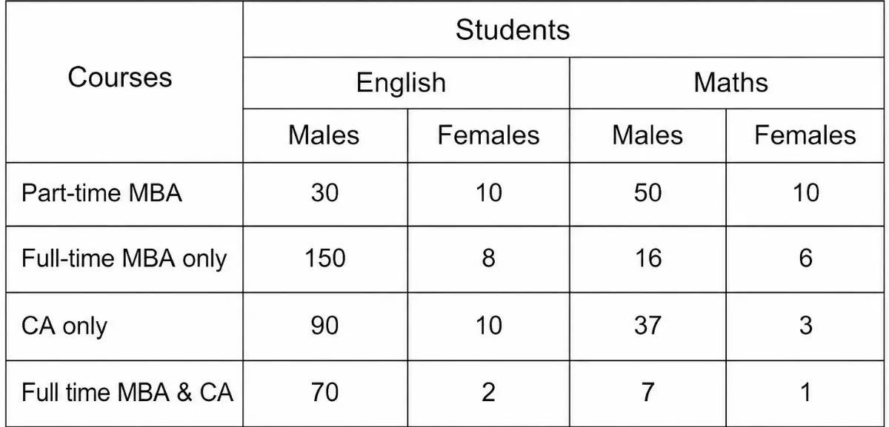This screenshot has width=889, height=427.
Task: Click the Maths column header
Action: (728, 83)
